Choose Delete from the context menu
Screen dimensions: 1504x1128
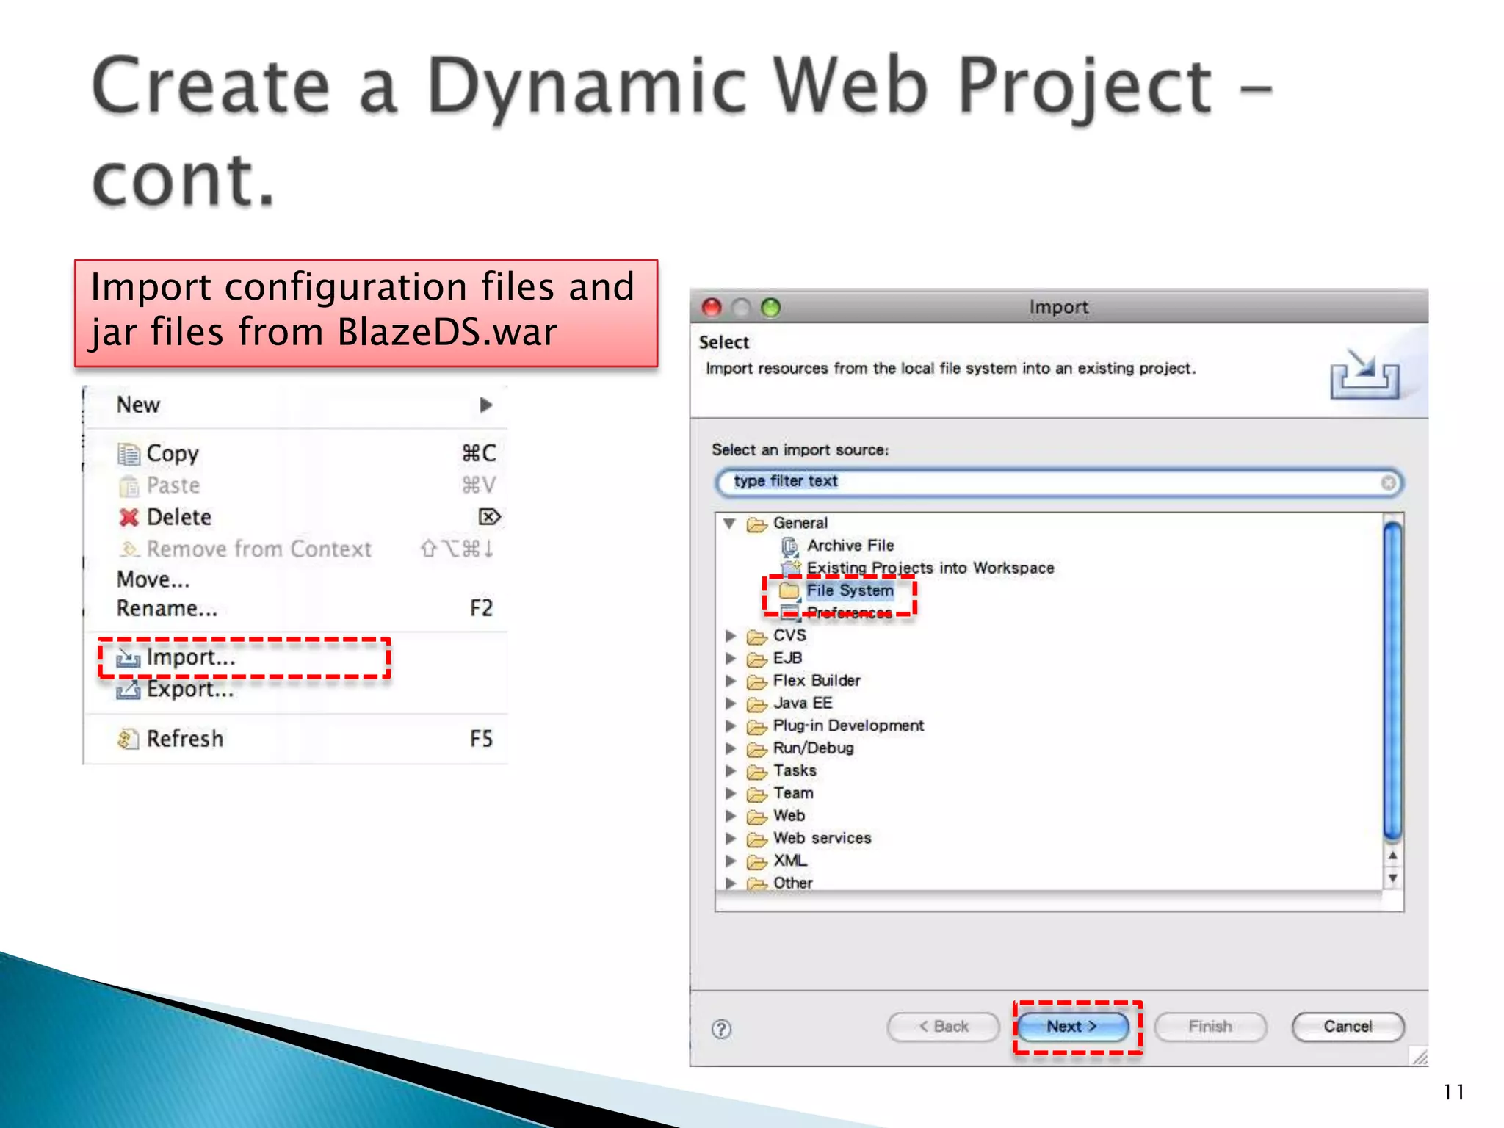point(297,517)
